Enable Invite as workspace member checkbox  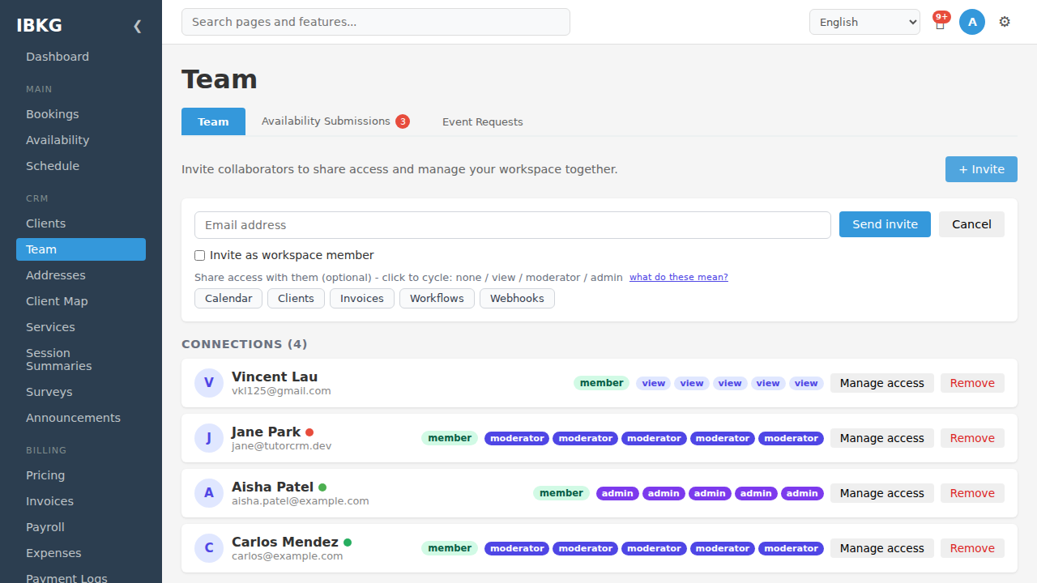pos(200,255)
